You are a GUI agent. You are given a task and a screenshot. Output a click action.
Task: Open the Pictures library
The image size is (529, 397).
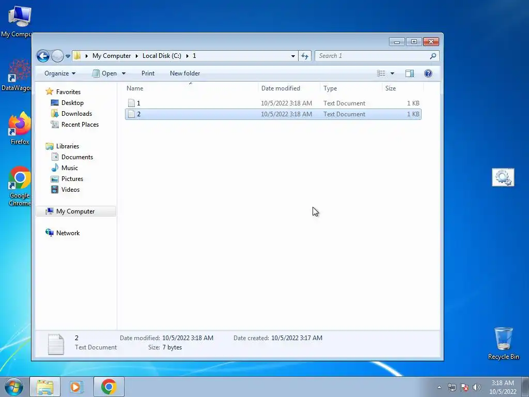click(x=72, y=178)
